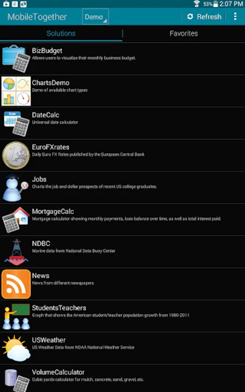Open the USWeather sun and cloud icon
Screen dimensions: 245x392
point(16,348)
